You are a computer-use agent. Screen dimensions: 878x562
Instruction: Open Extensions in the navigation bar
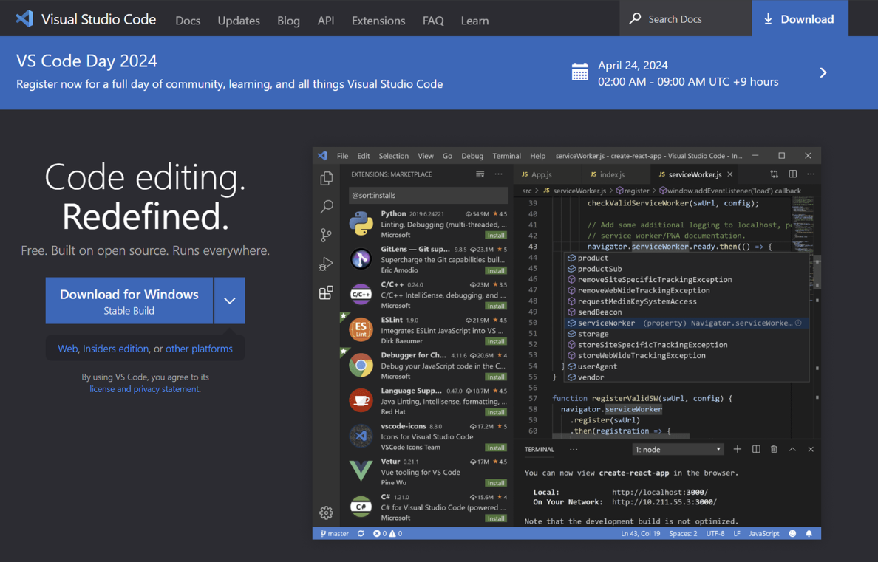[378, 21]
